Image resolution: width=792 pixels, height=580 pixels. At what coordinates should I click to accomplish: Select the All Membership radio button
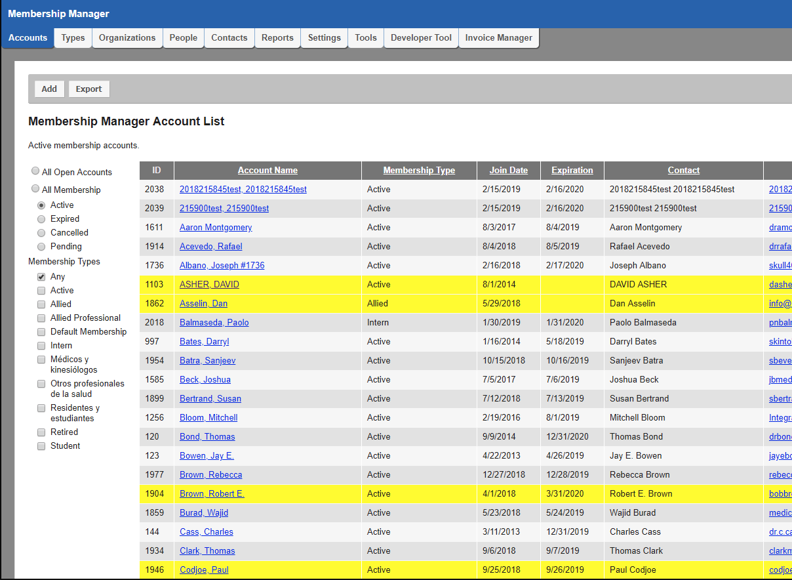[35, 188]
